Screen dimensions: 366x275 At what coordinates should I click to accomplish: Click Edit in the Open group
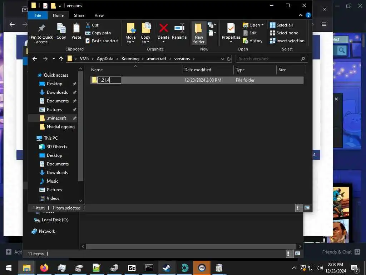(x=250, y=33)
